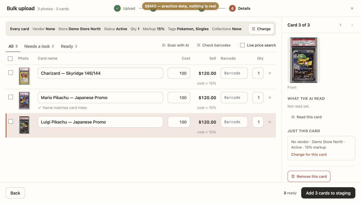Remove the Charizard row with its X icon

pos(270,73)
